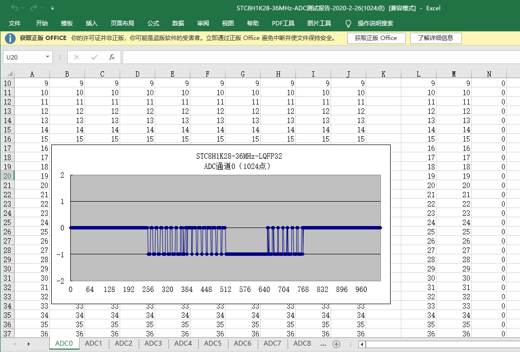Click the formula bar confirm checkmark icon
Screen dimensions: 520x352
pyautogui.click(x=94, y=57)
